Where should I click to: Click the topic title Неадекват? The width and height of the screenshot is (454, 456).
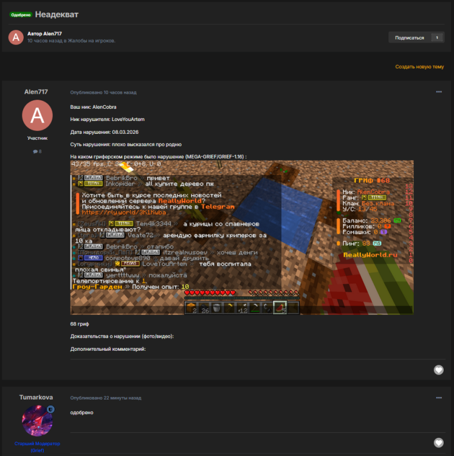pos(57,15)
